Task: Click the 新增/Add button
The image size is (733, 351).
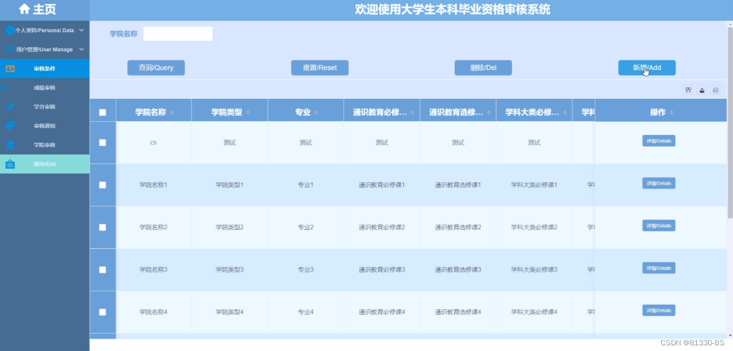Action: [x=646, y=68]
